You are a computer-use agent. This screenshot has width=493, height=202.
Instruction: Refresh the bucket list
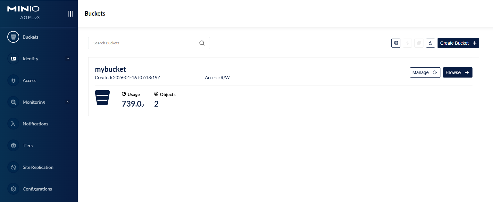click(x=430, y=43)
